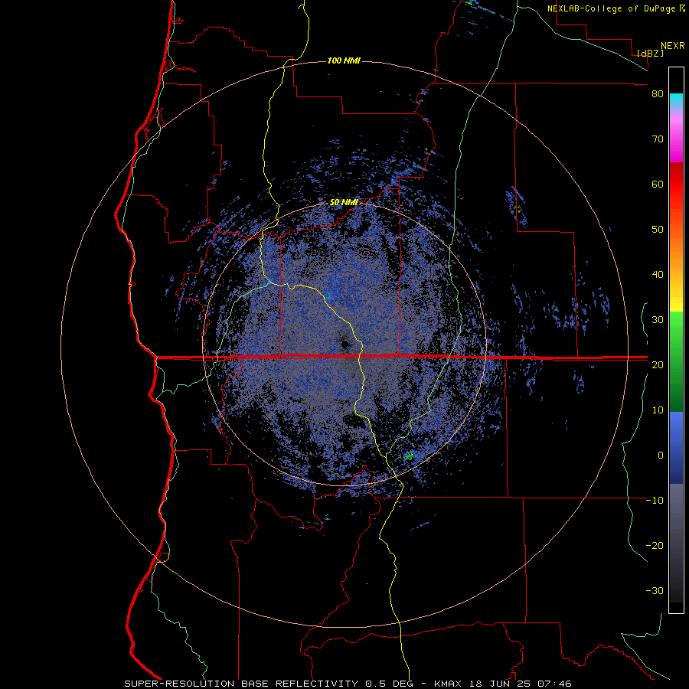Click the KMAX station ID in the caption
This screenshot has width=689, height=689.
click(x=449, y=684)
